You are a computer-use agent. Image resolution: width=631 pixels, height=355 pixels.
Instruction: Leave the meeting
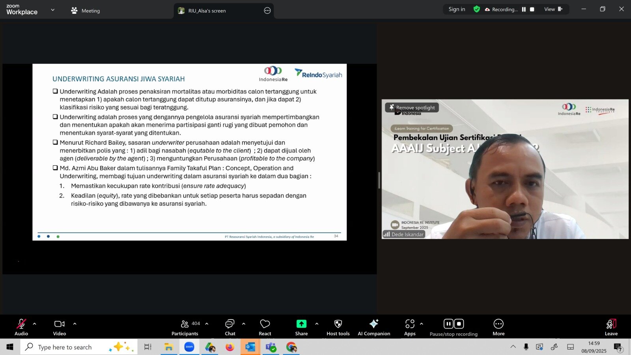point(611,327)
